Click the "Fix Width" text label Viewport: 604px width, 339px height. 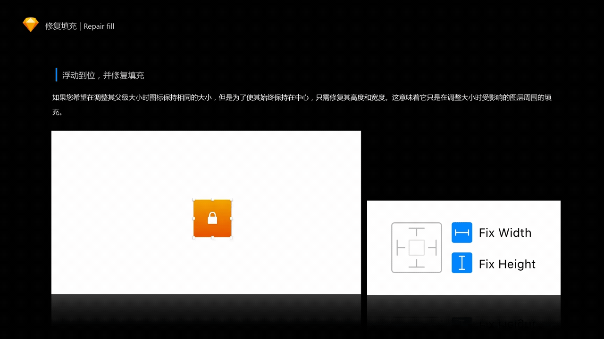[x=505, y=233]
